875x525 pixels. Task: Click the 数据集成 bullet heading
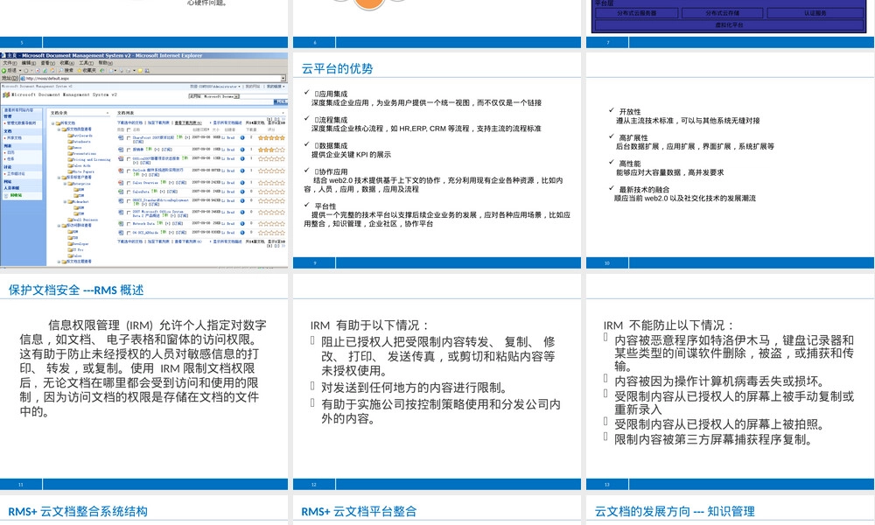pyautogui.click(x=332, y=145)
